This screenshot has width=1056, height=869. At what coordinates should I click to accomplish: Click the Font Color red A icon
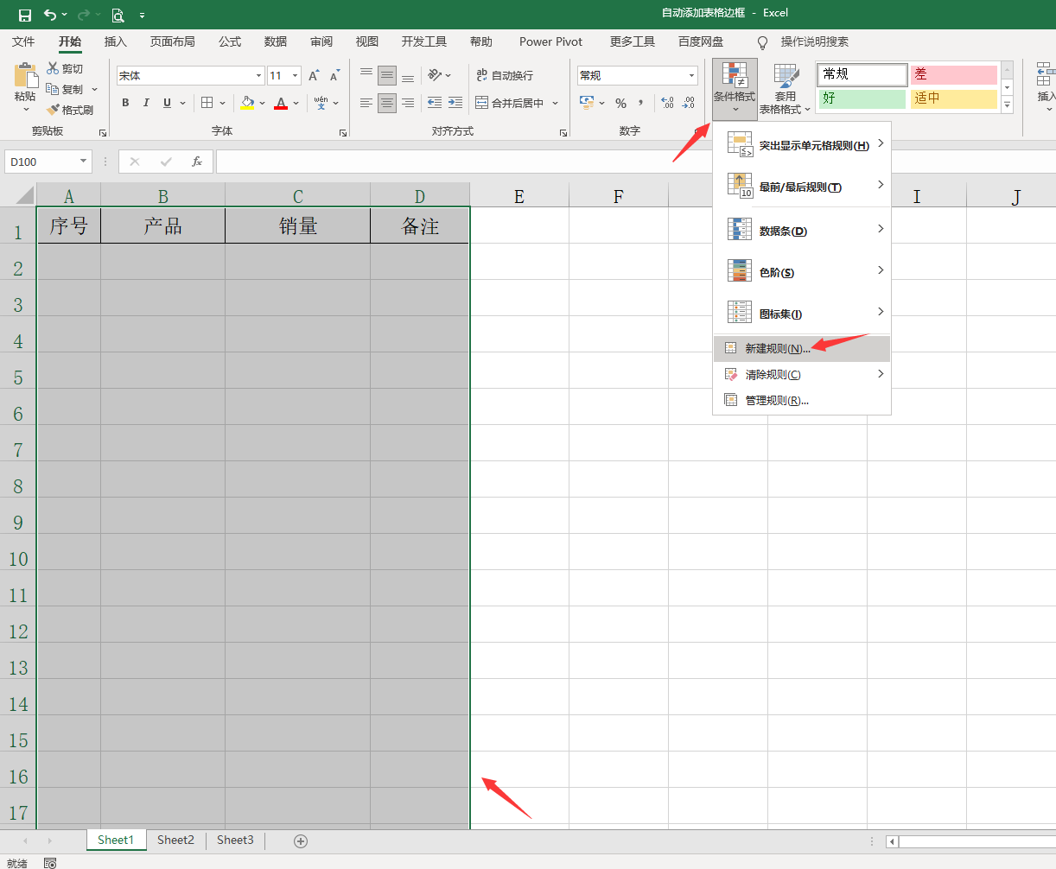[x=281, y=103]
